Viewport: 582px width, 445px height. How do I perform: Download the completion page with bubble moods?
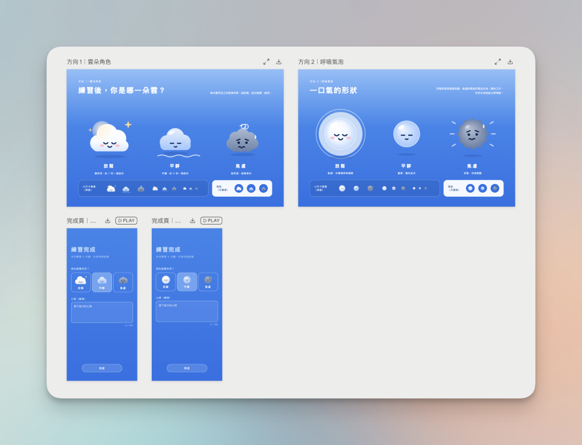[193, 221]
